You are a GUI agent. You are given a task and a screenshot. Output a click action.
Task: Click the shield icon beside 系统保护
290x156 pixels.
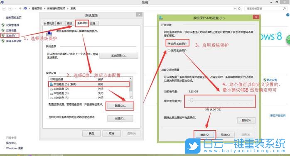coord(3,35)
